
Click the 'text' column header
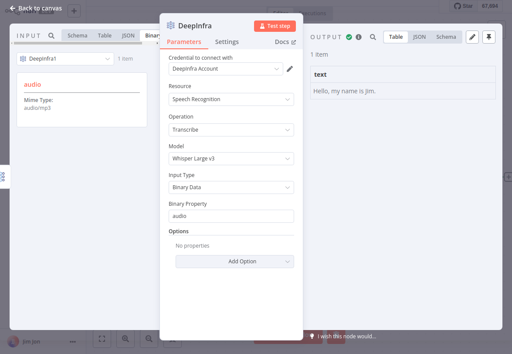(x=403, y=75)
